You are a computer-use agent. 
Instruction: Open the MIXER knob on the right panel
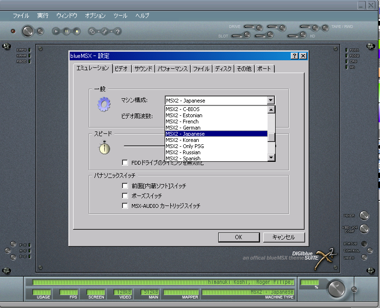click(x=364, y=215)
